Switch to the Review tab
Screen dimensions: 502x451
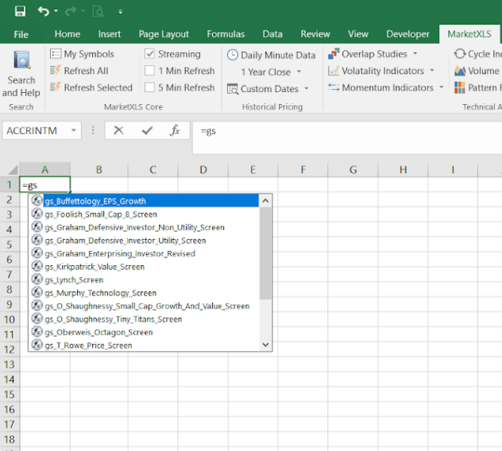coord(315,34)
